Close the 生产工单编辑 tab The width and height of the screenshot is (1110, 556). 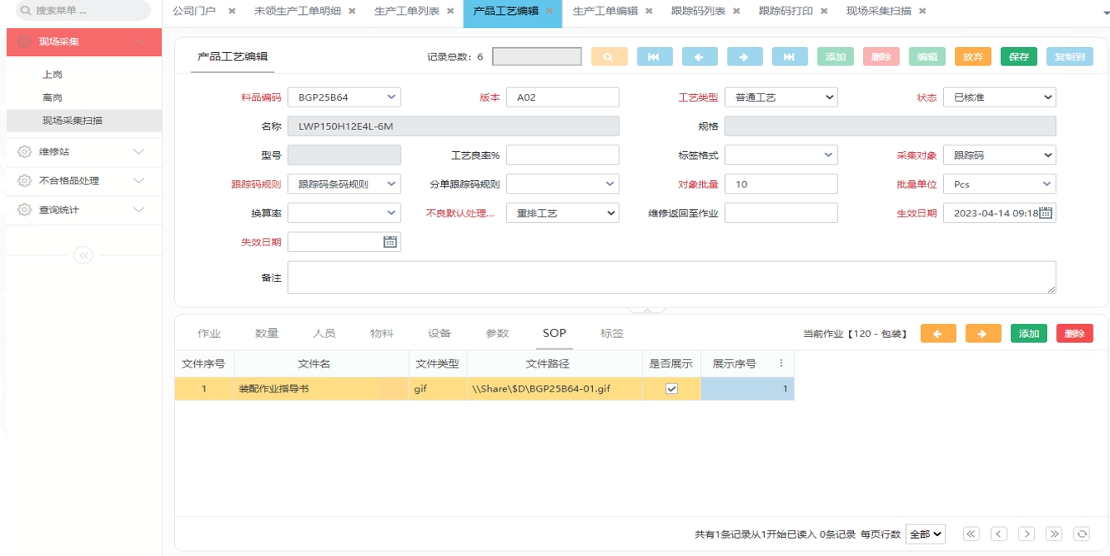click(648, 12)
